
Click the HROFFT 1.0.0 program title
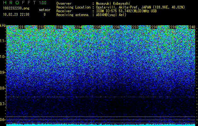25,3
